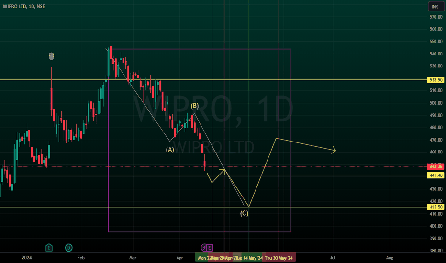Click the Apr label on time axis
Screen dimensions: 446x263
point(179,258)
